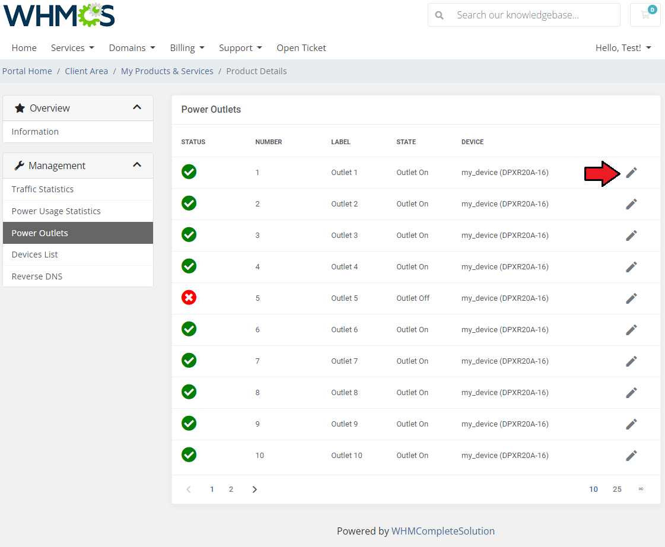The image size is (665, 547).
Task: Select Open Ticket in the navigation bar
Action: click(x=301, y=48)
